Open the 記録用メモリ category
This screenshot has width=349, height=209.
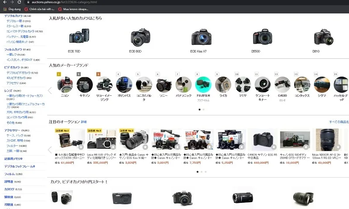(14, 159)
